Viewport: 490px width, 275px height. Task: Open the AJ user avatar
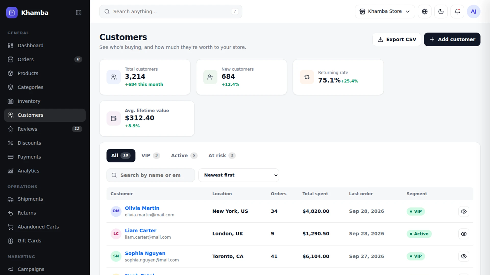coord(473,11)
